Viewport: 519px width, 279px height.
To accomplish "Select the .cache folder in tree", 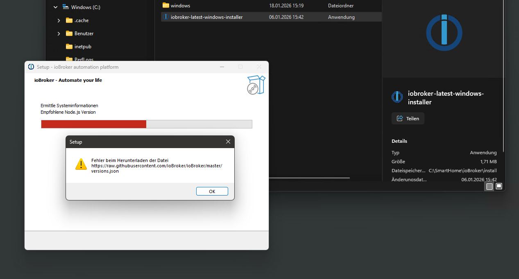I will 82,20.
